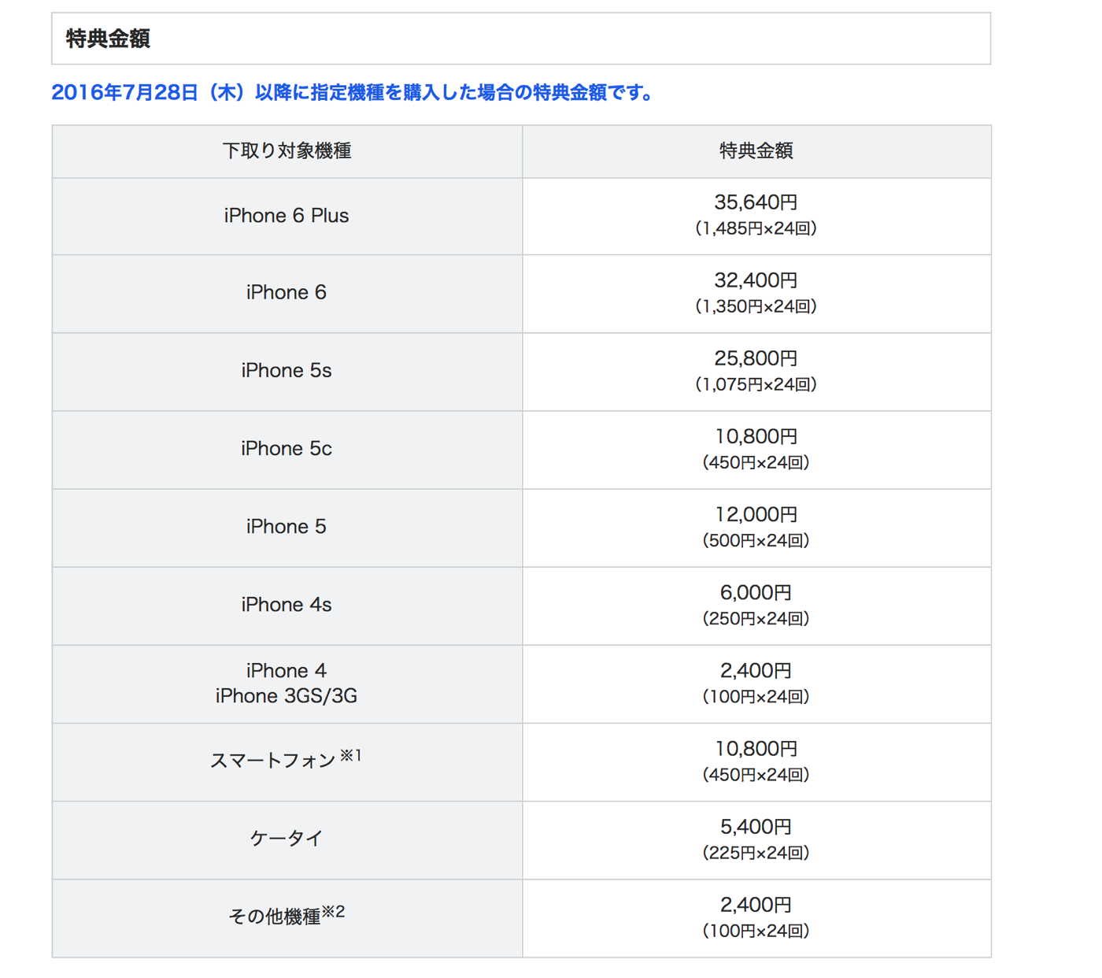
Task: Select the iPhone 5 row label
Action: click(x=287, y=527)
